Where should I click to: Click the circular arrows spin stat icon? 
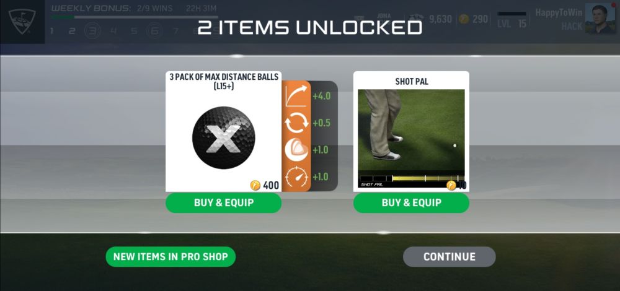coord(296,123)
